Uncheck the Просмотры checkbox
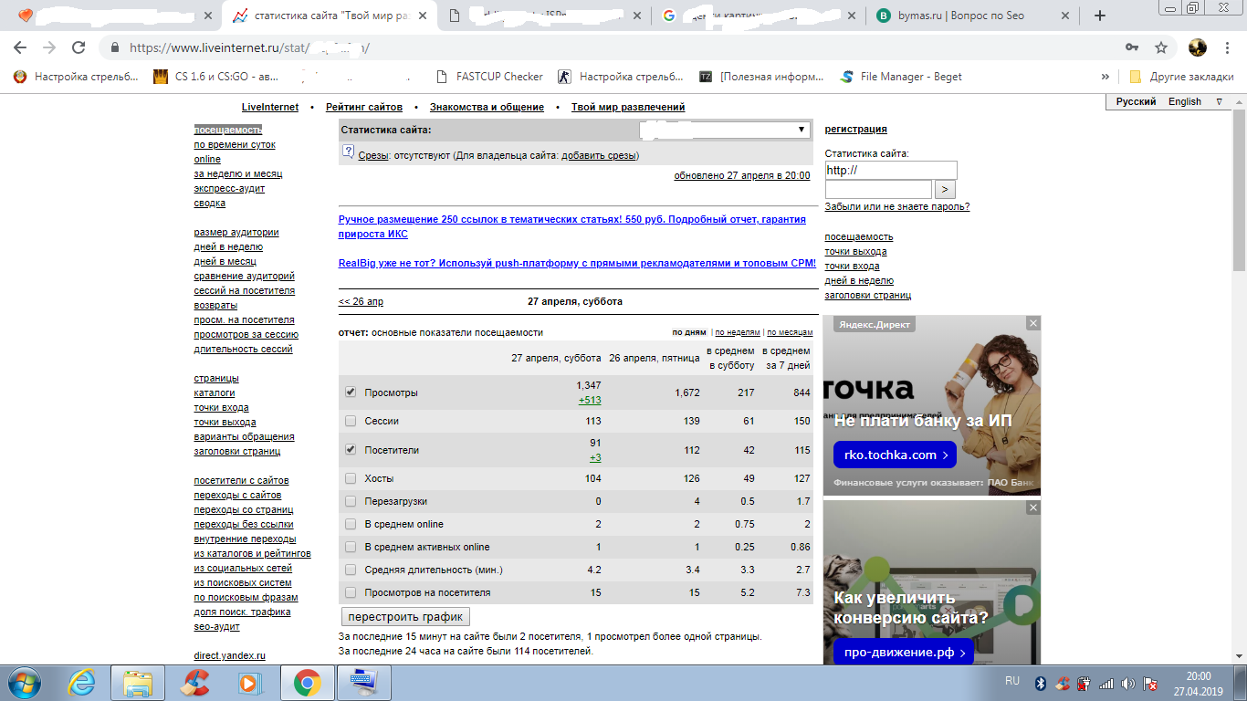 (351, 392)
